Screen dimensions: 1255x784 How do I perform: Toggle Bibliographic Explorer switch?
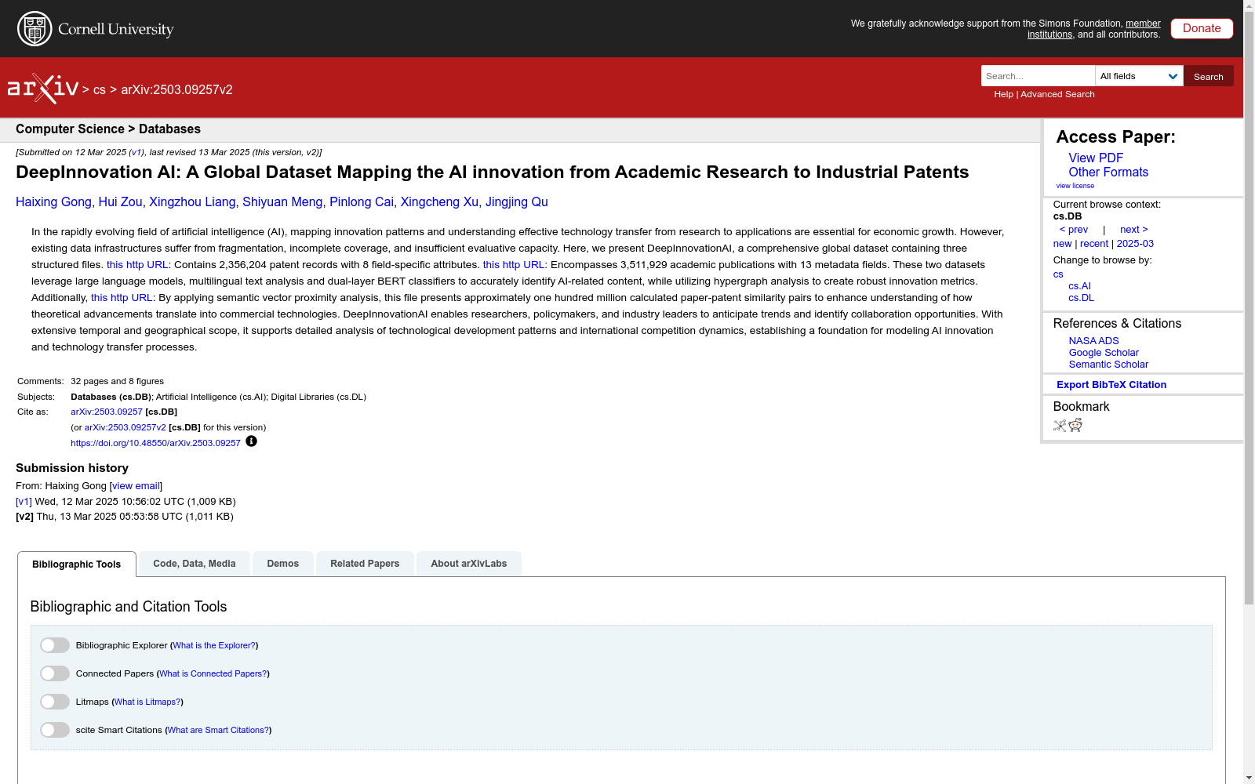pos(55,645)
